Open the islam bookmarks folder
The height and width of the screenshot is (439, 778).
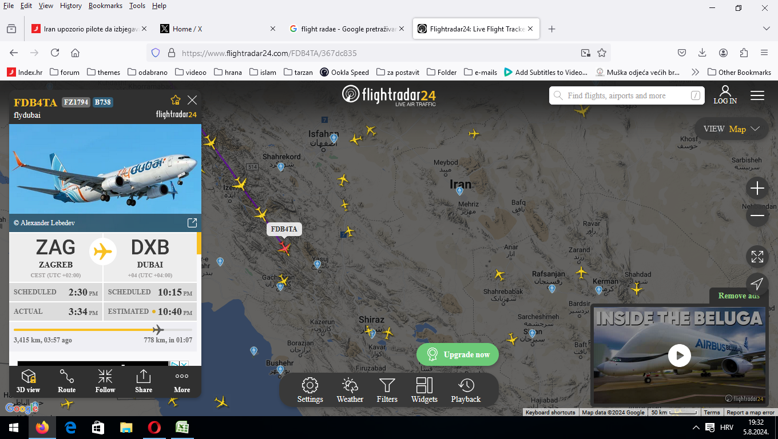click(x=263, y=72)
